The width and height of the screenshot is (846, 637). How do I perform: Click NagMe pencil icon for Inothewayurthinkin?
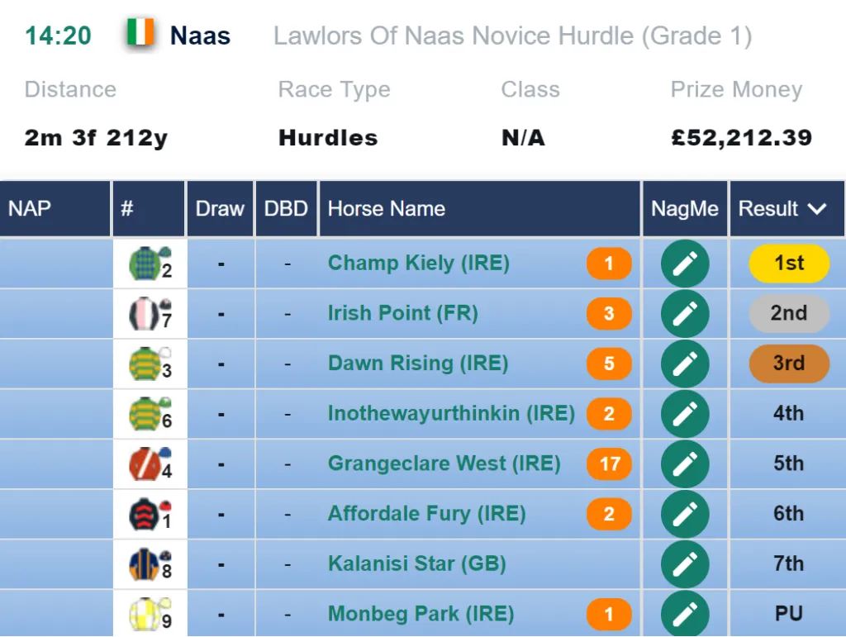pos(685,414)
